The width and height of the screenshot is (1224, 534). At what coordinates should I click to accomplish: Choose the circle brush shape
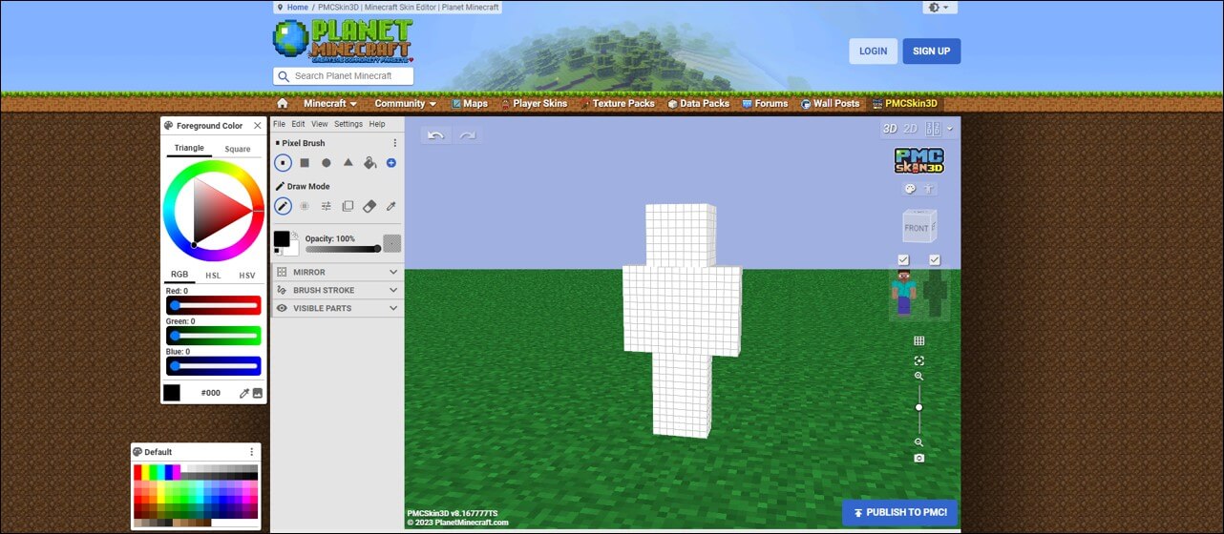pyautogui.click(x=327, y=163)
